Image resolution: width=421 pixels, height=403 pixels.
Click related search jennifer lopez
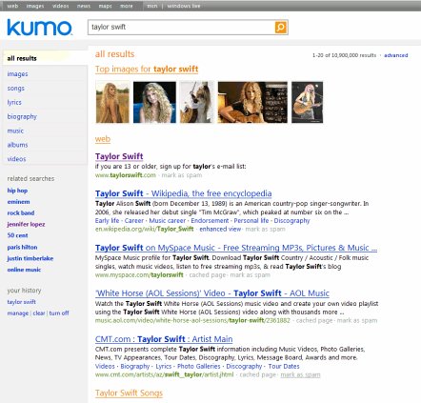pos(26,224)
